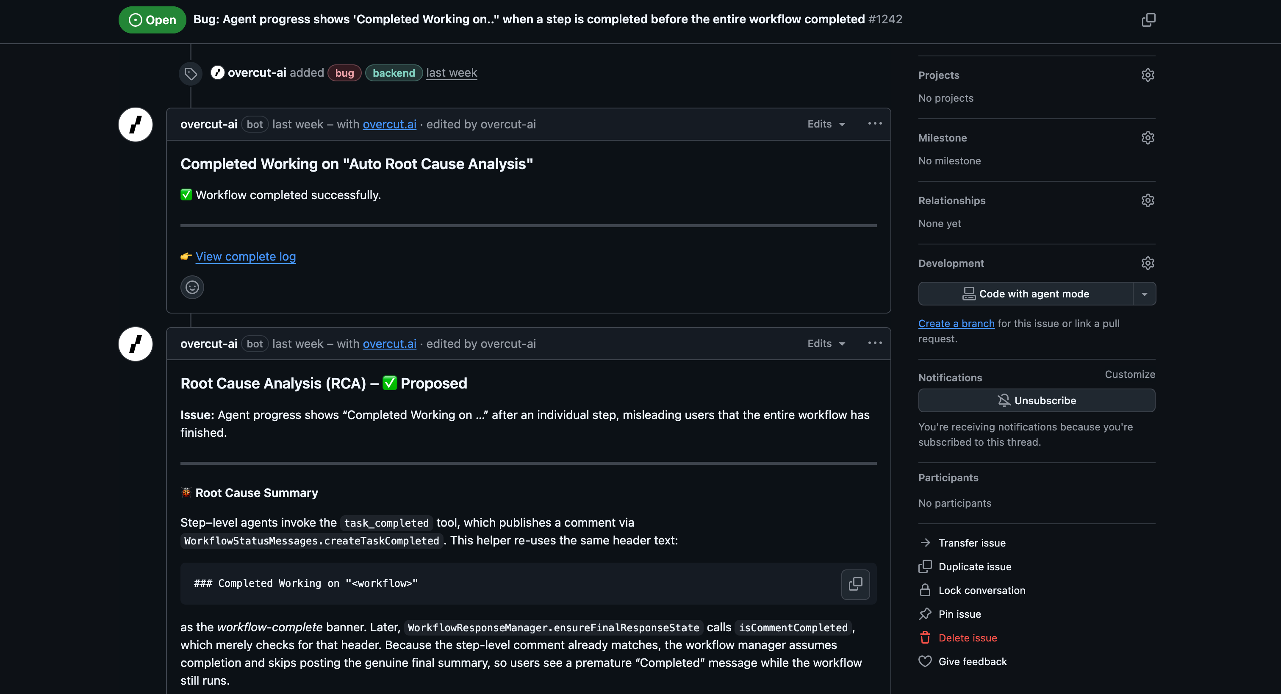Click the red bug label
This screenshot has height=694, width=1281.
[344, 73]
